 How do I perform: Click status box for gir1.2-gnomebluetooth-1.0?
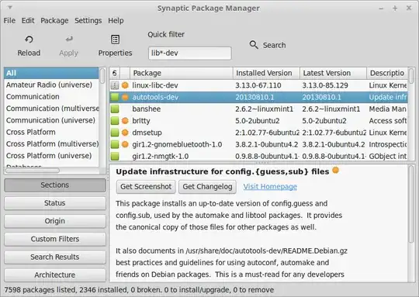coord(115,144)
